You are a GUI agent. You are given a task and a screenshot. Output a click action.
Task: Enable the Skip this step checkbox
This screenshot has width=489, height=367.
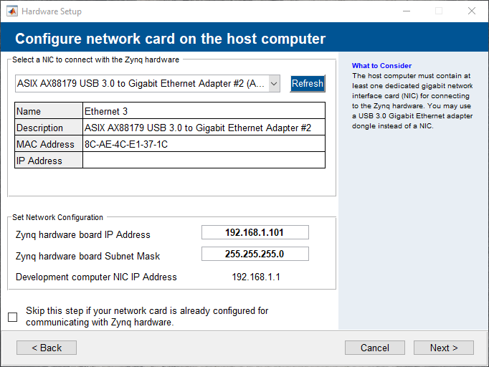13,317
